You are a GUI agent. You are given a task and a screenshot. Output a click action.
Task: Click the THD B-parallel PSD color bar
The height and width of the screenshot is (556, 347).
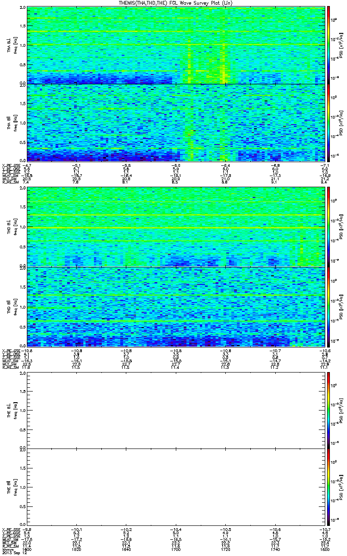[329, 306]
